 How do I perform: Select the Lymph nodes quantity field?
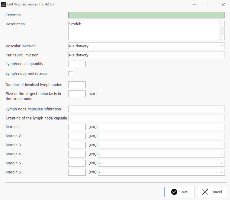click(77, 64)
